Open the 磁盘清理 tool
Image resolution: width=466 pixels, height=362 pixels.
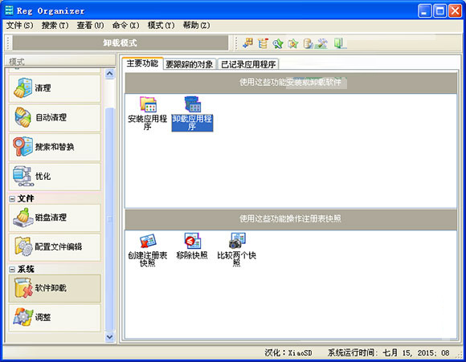tap(55, 218)
